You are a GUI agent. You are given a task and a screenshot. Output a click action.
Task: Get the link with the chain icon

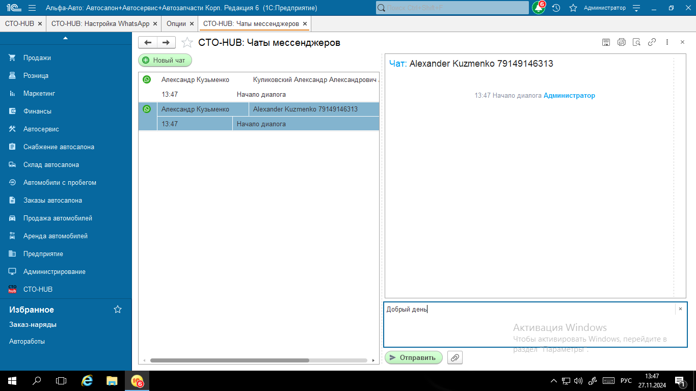point(652,43)
